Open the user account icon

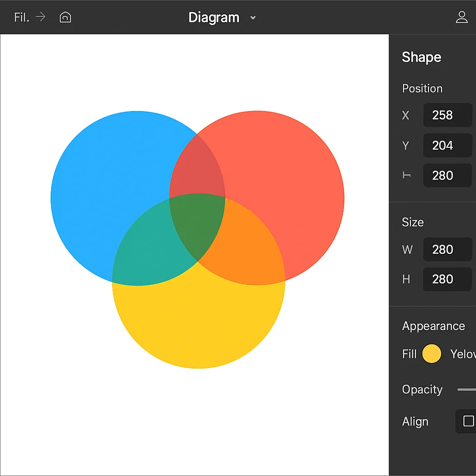462,17
